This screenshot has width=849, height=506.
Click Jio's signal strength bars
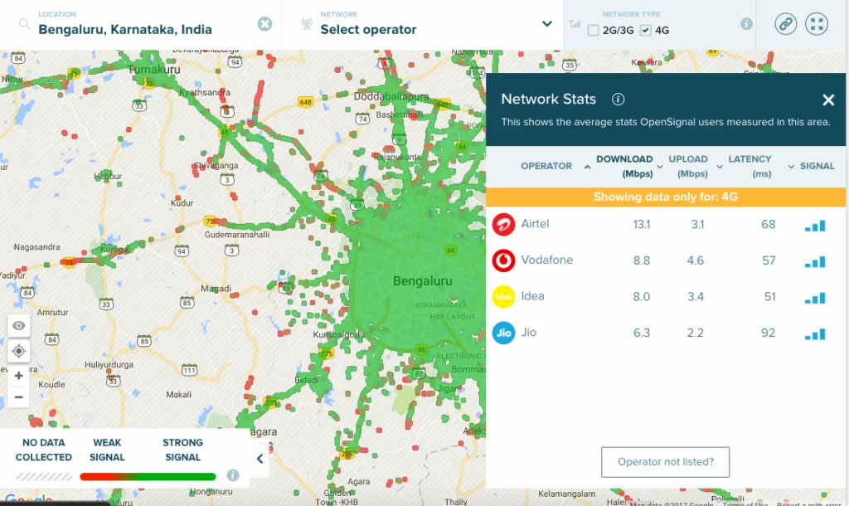tap(815, 334)
